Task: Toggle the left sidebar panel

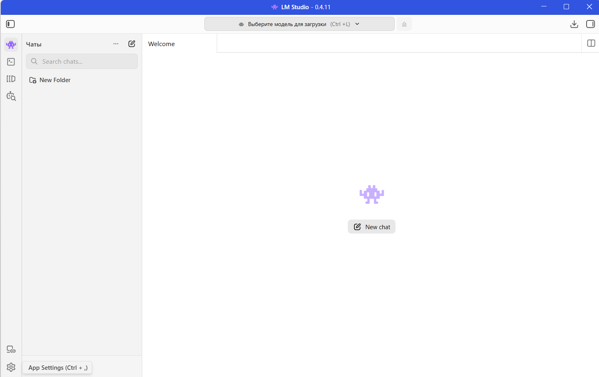Action: coord(10,24)
